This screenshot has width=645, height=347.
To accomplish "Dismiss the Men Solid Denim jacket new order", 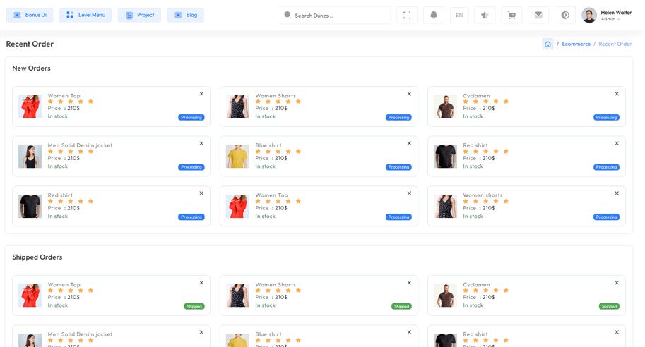I will click(201, 143).
